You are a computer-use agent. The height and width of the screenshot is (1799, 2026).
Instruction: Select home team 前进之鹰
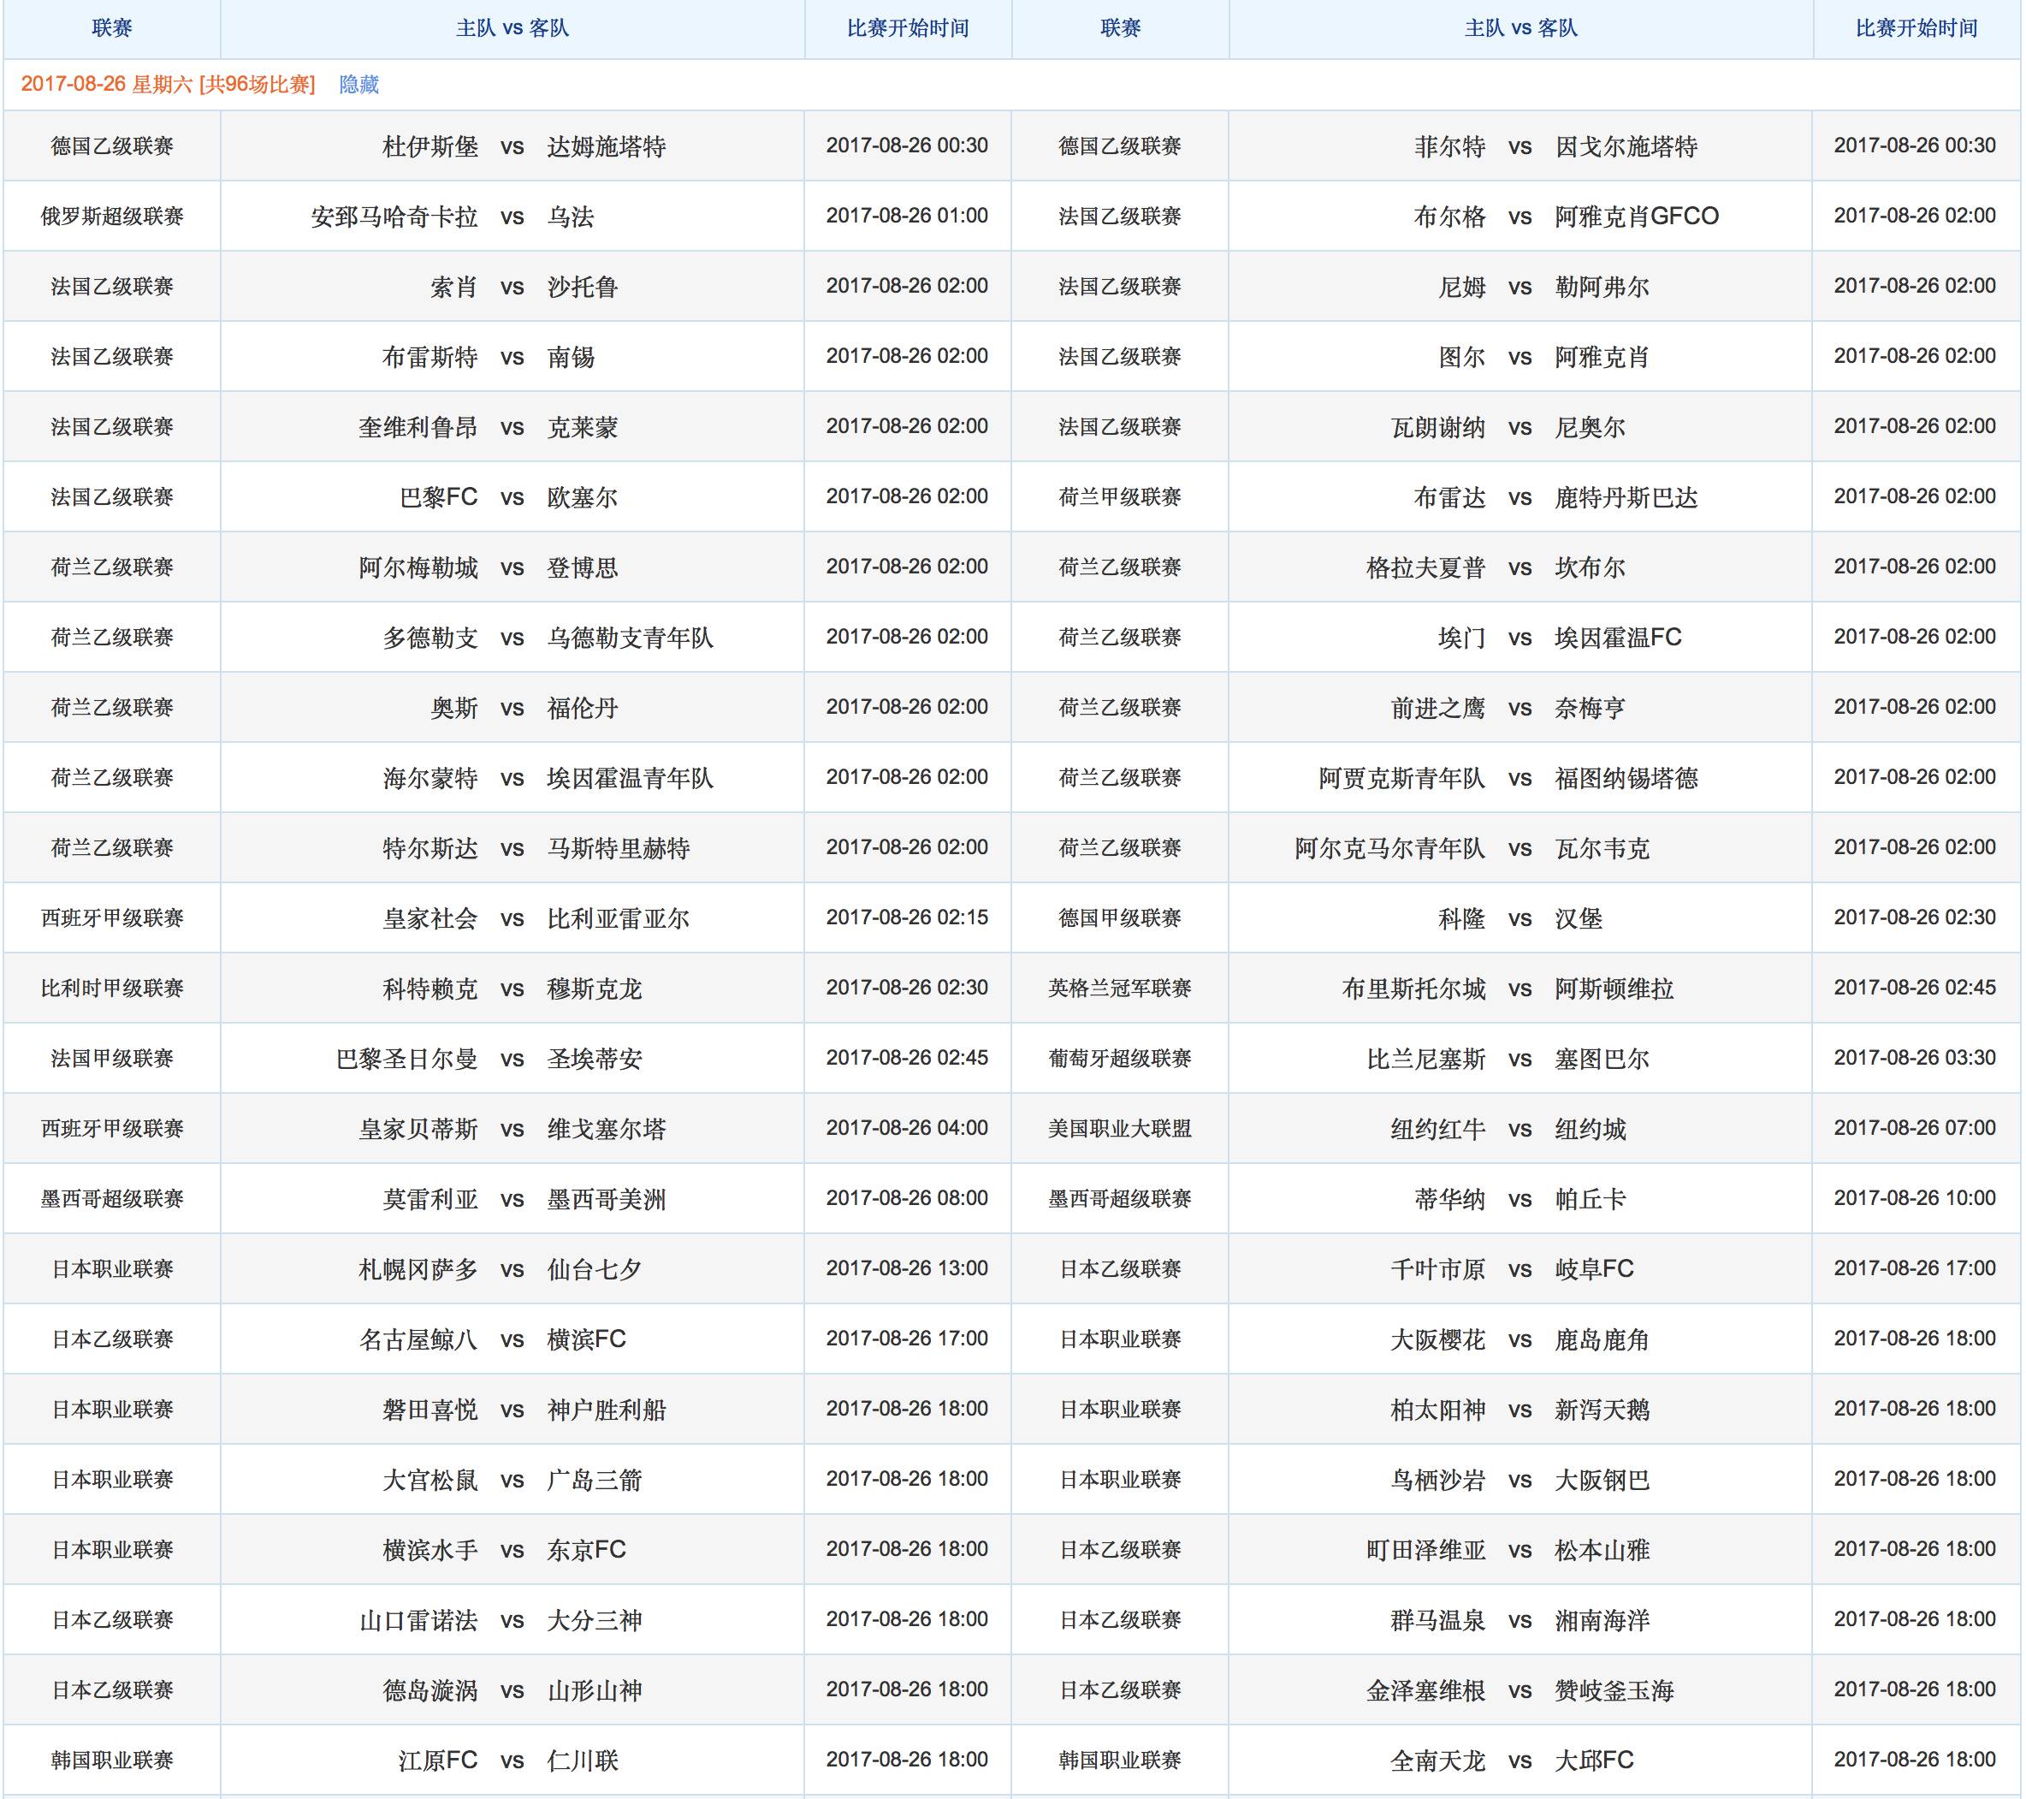(x=1438, y=708)
